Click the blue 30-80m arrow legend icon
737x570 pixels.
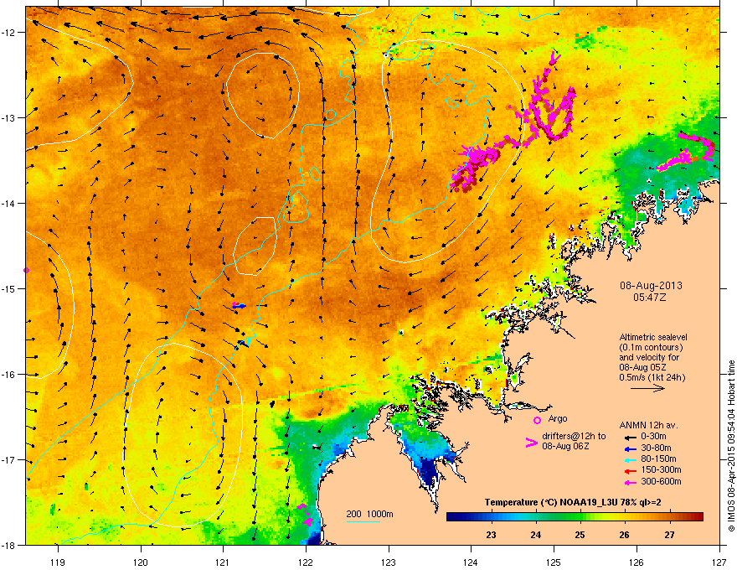click(630, 448)
